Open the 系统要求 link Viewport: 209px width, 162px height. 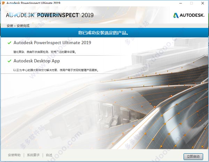click(33, 155)
